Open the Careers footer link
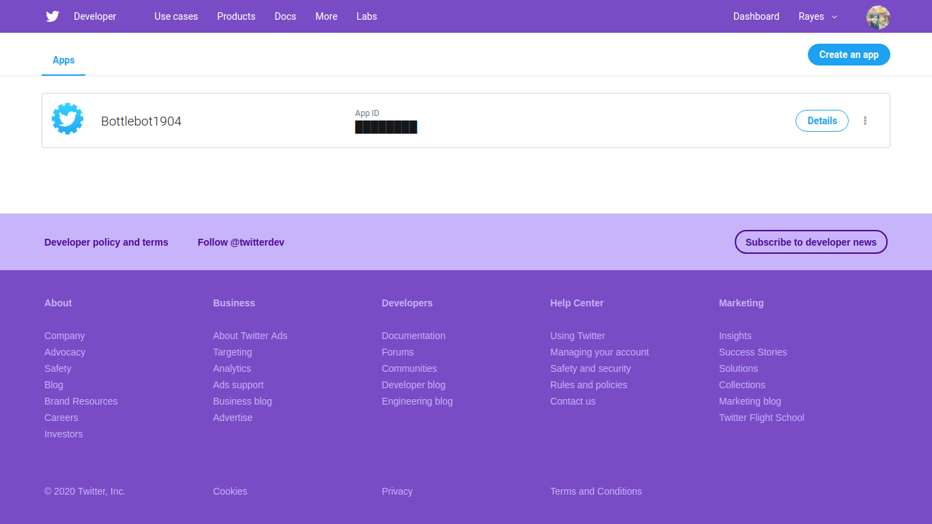The width and height of the screenshot is (932, 524). pyautogui.click(x=61, y=418)
